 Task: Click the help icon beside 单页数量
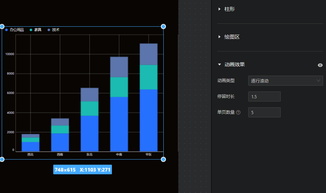[238, 113]
